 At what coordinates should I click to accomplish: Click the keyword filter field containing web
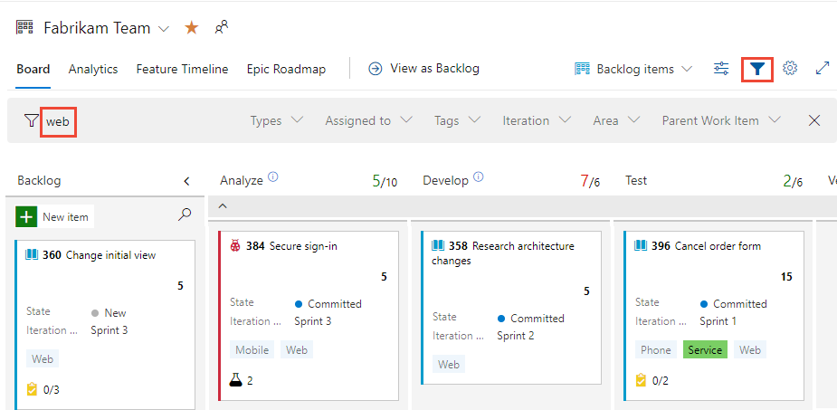pos(58,121)
